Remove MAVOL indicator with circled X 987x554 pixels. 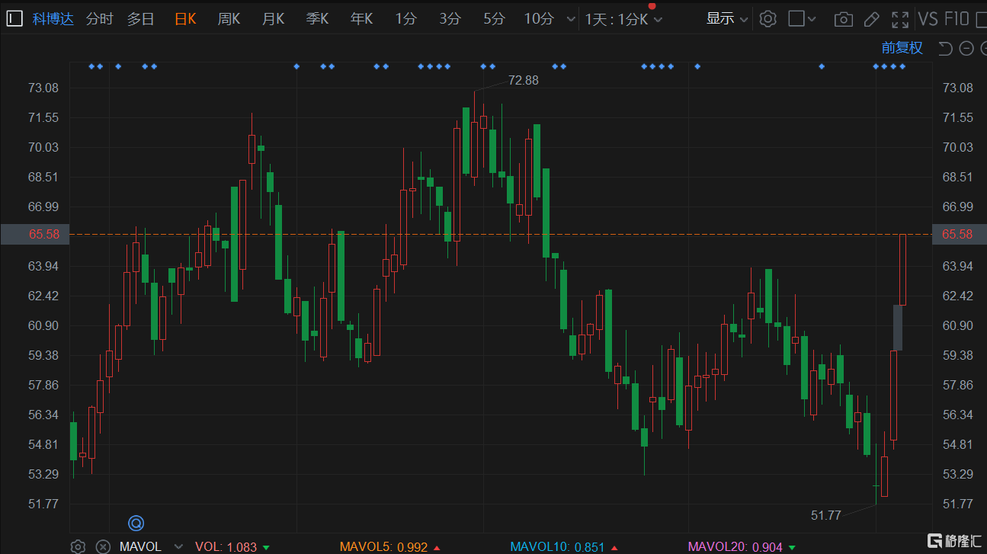[x=103, y=546]
